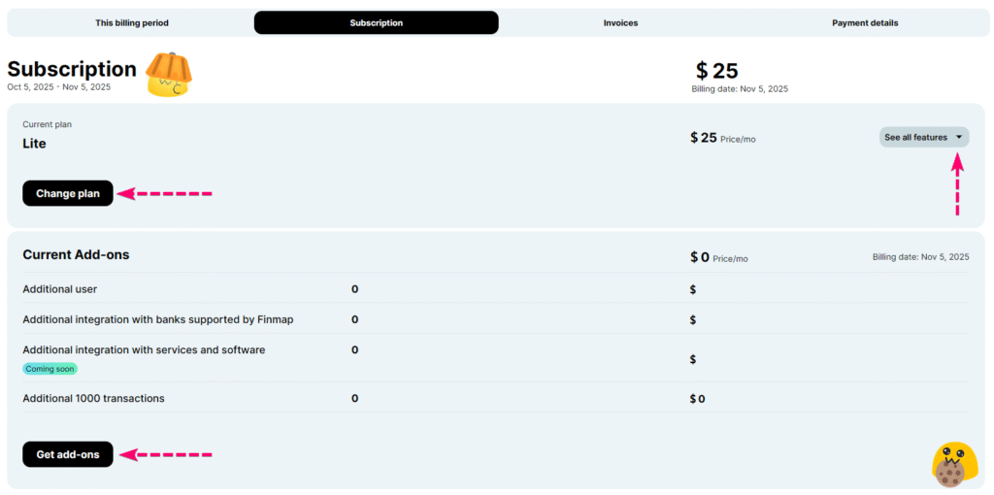
Task: Click the Current Add-ons heading
Action: 76,254
